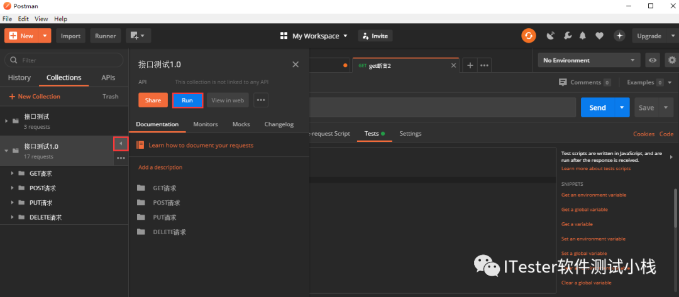Open the wrench settings icon
Image resolution: width=679 pixels, height=297 pixels.
click(x=567, y=36)
